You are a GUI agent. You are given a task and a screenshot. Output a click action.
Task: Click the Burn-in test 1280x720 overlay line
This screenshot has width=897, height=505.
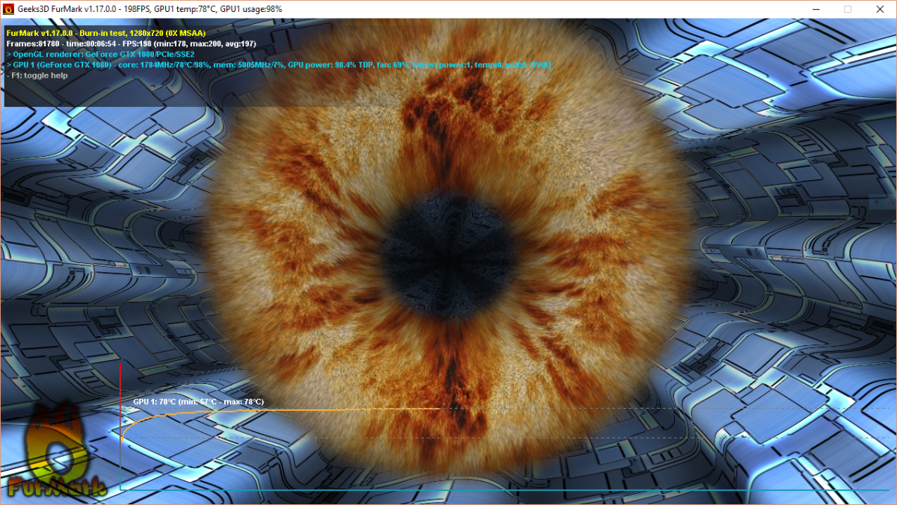point(105,33)
